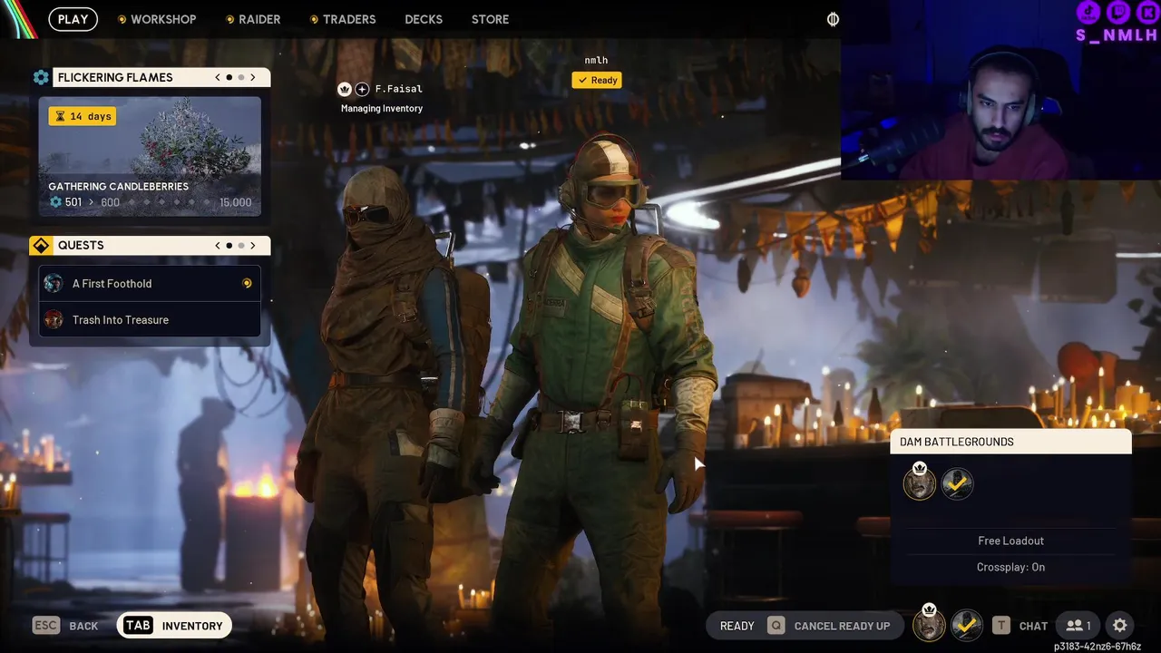The width and height of the screenshot is (1161, 653).
Task: Open the Trash Into Treasure quest
Action: point(150,319)
